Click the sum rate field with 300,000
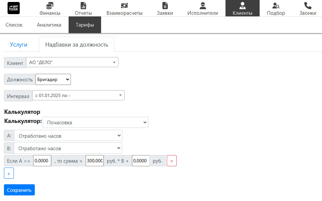Image resolution: width=322 pixels, height=201 pixels. coord(95,161)
